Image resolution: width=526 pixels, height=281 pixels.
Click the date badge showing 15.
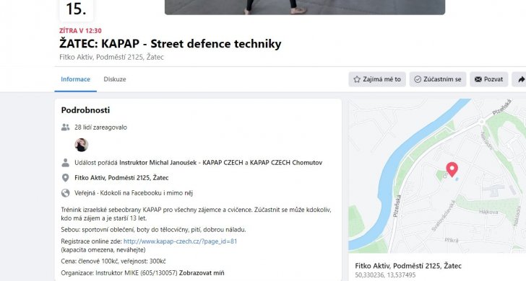[76, 9]
